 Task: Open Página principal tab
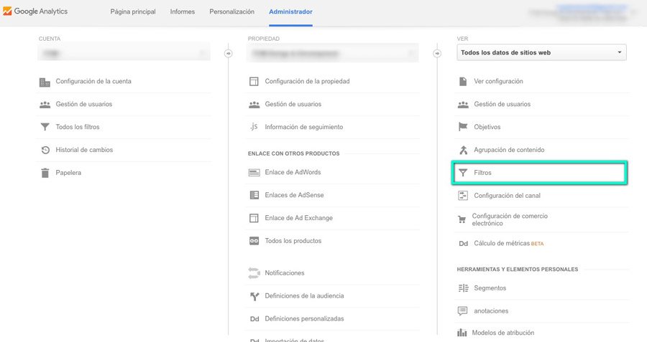coord(133,11)
